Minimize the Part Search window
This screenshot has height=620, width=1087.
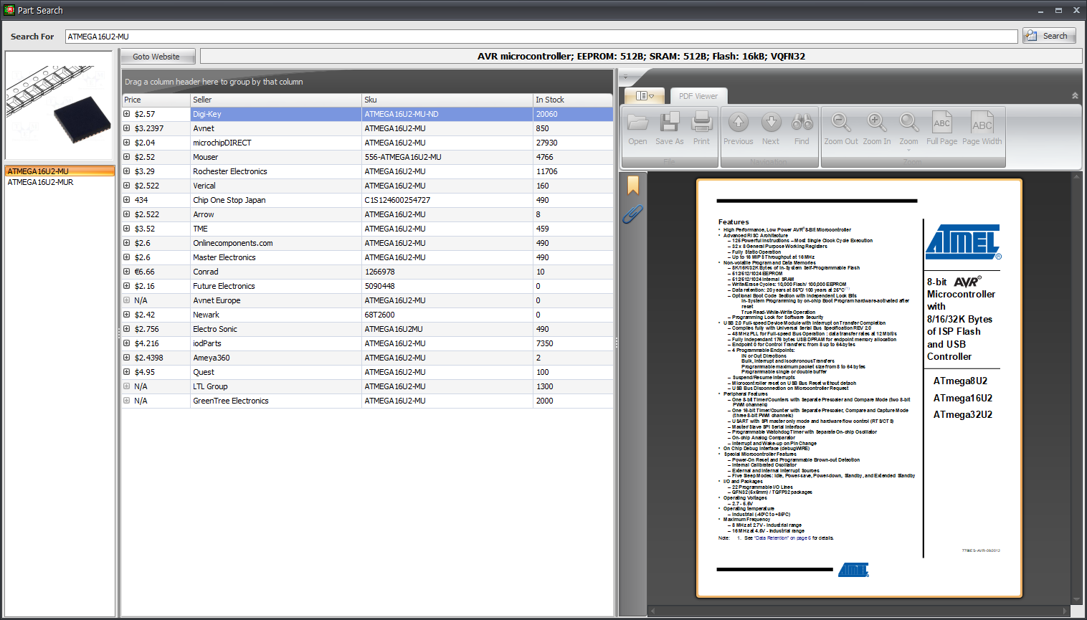(x=1040, y=10)
